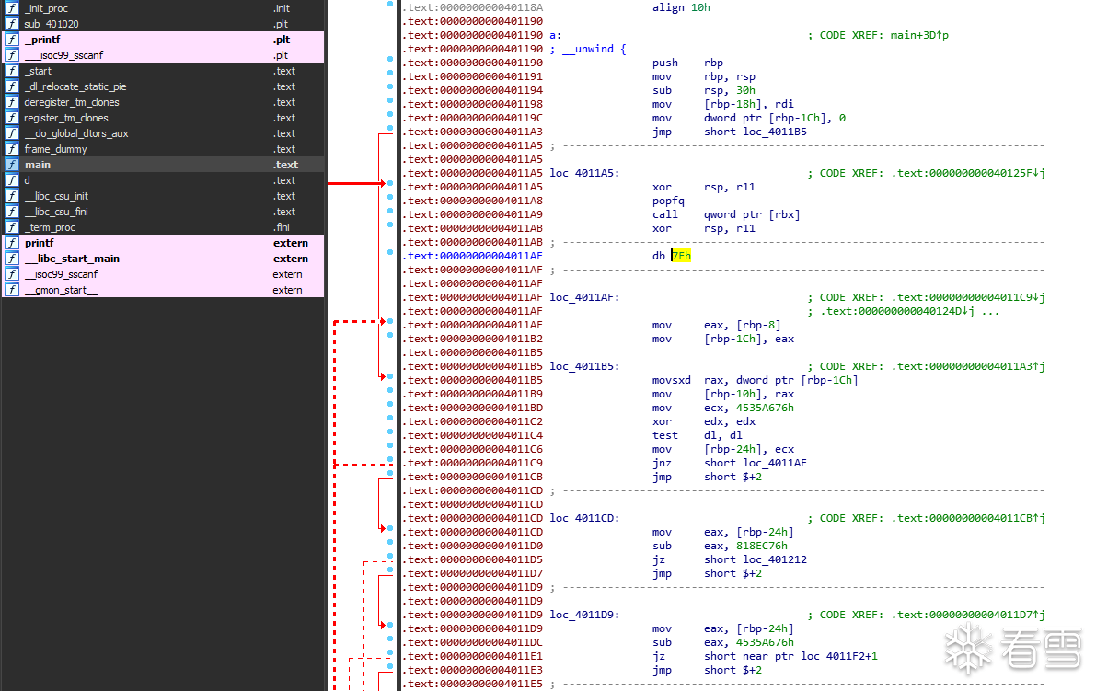Click the function icon beside extern __isoc99_sscanf

(12, 274)
